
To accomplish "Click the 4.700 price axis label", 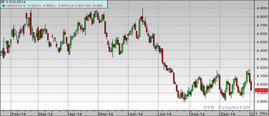I will pos(262,25).
